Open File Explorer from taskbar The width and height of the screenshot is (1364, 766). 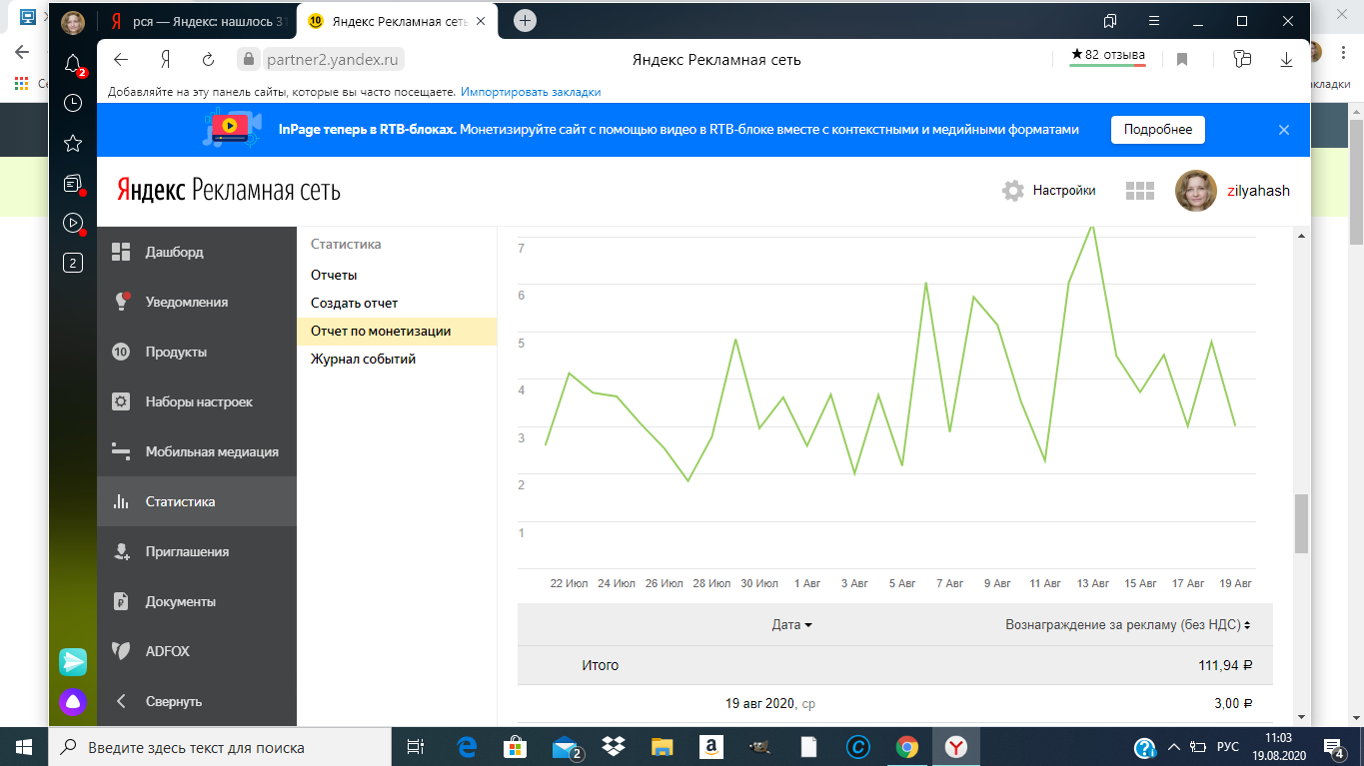(663, 747)
